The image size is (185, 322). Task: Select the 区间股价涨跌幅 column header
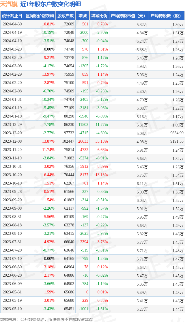pyautogui.click(x=40, y=16)
